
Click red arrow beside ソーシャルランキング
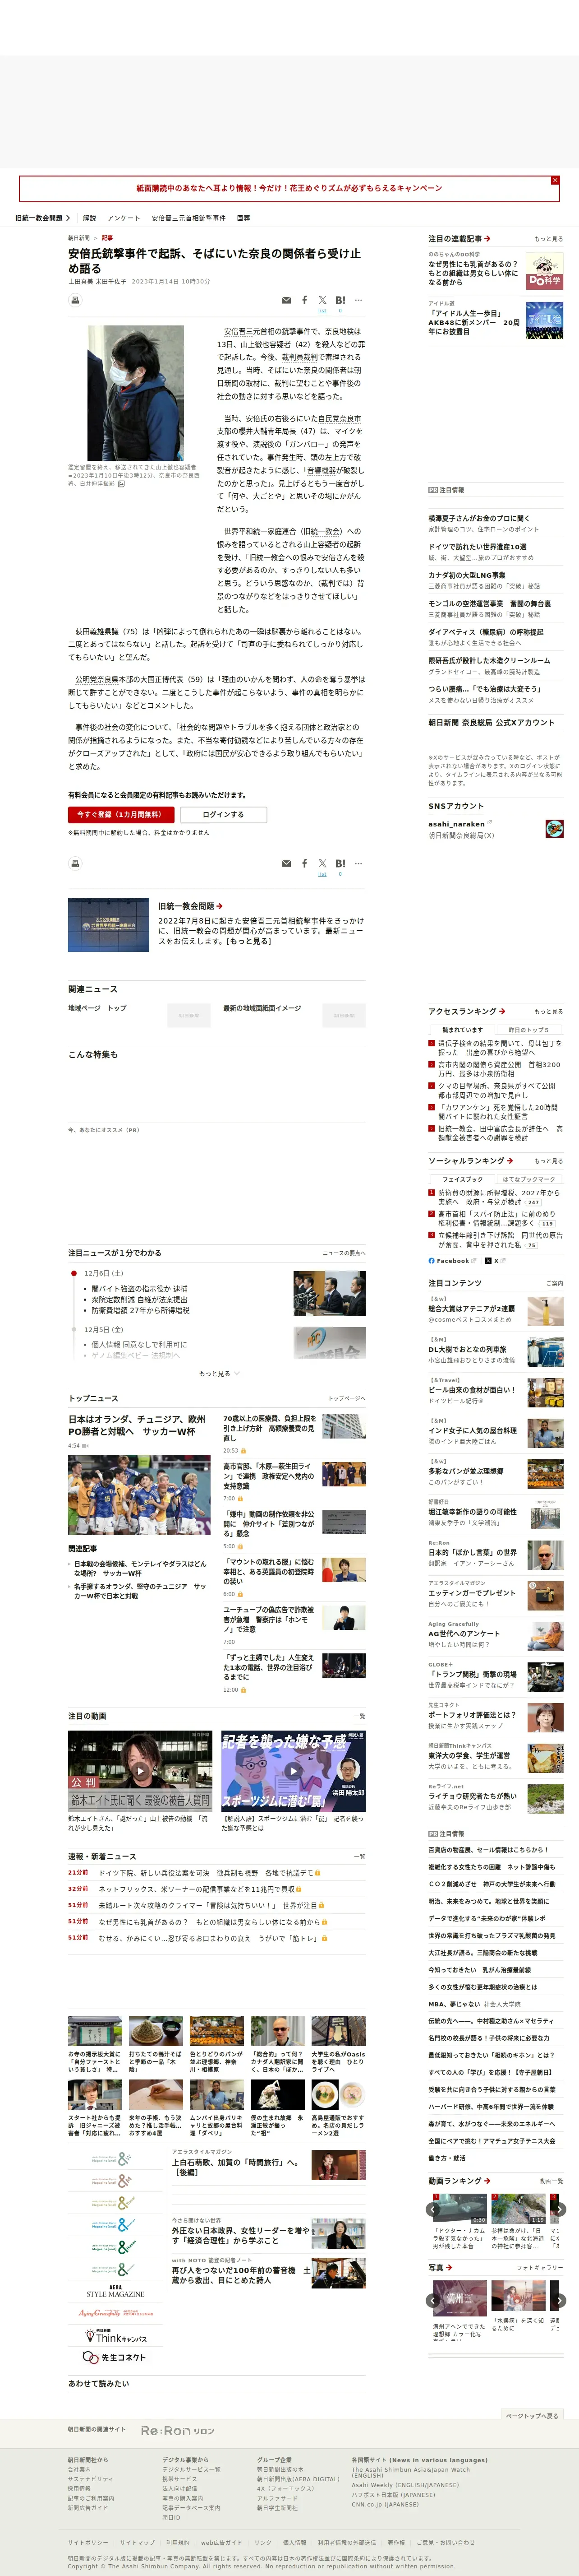[510, 1161]
